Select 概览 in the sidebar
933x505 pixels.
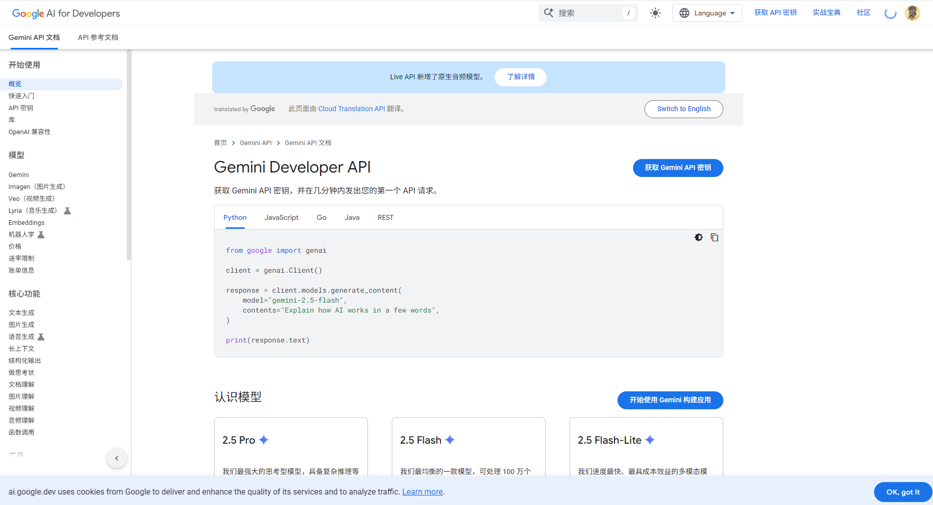(61, 84)
